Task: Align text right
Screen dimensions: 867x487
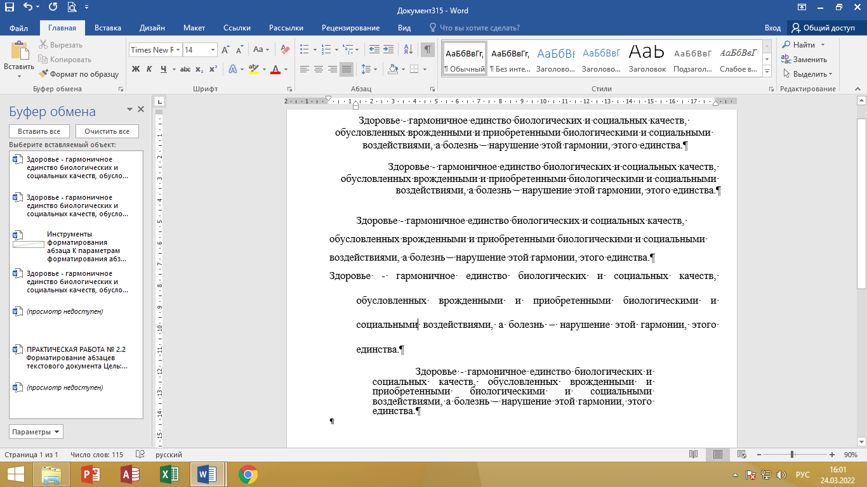Action: (333, 69)
